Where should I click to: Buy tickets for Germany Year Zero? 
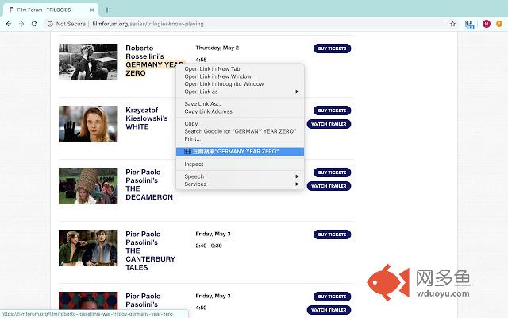click(x=332, y=48)
